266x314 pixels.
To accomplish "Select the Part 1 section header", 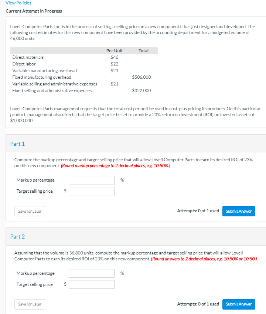I will [x=17, y=143].
